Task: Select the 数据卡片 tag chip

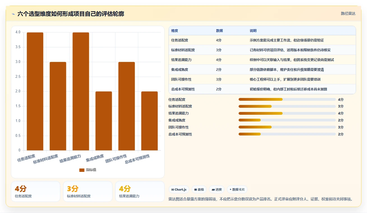Action: (237, 189)
